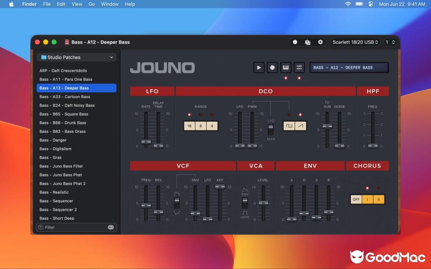Open the sliders settings icon button
The height and width of the screenshot is (269, 431).
click(299, 68)
